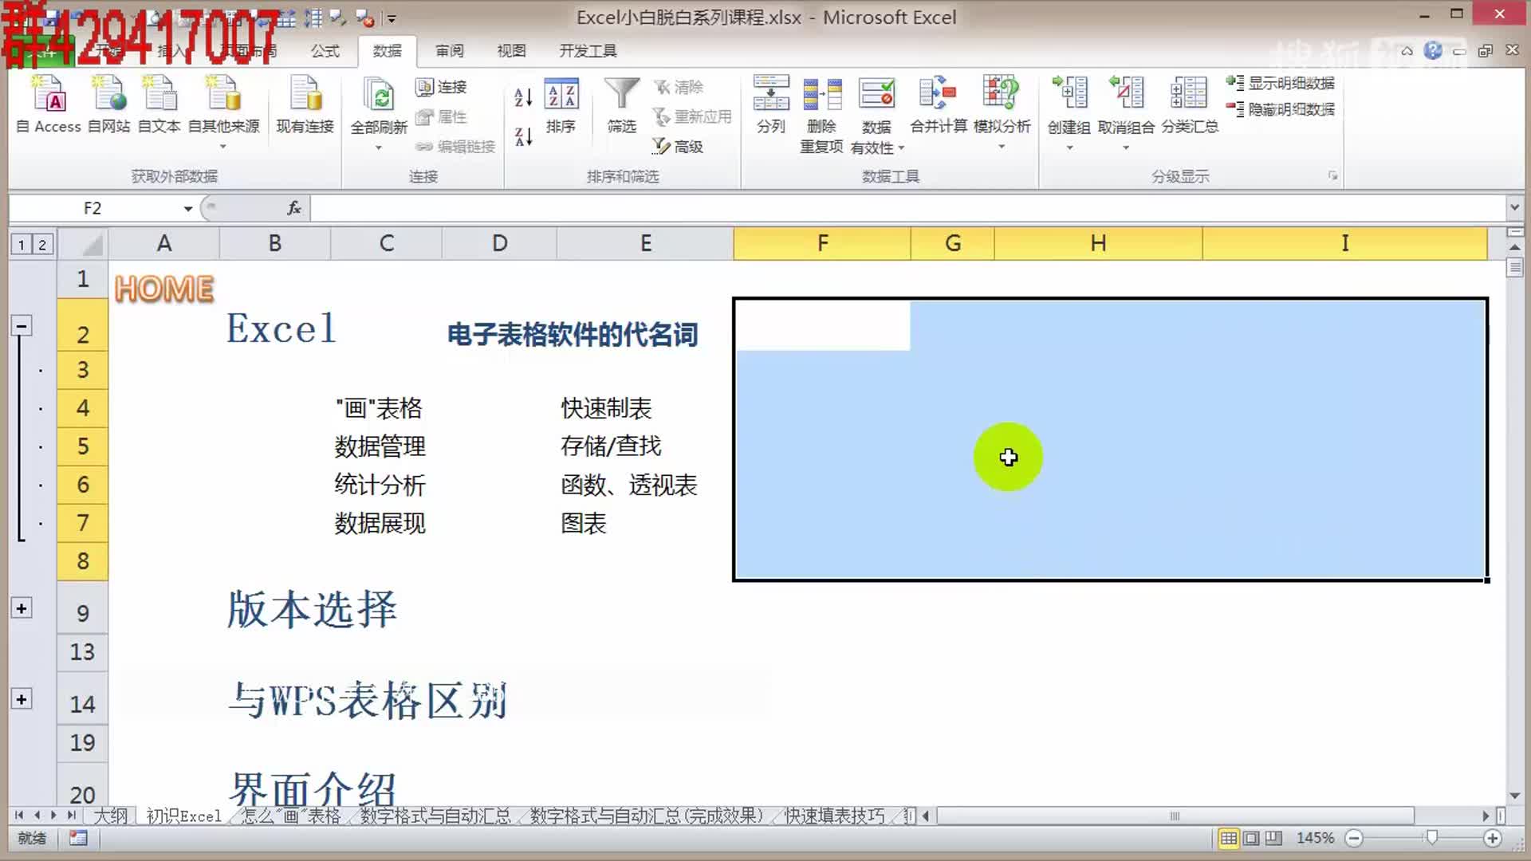Import data from text file (自文本)
The width and height of the screenshot is (1531, 861).
159,104
